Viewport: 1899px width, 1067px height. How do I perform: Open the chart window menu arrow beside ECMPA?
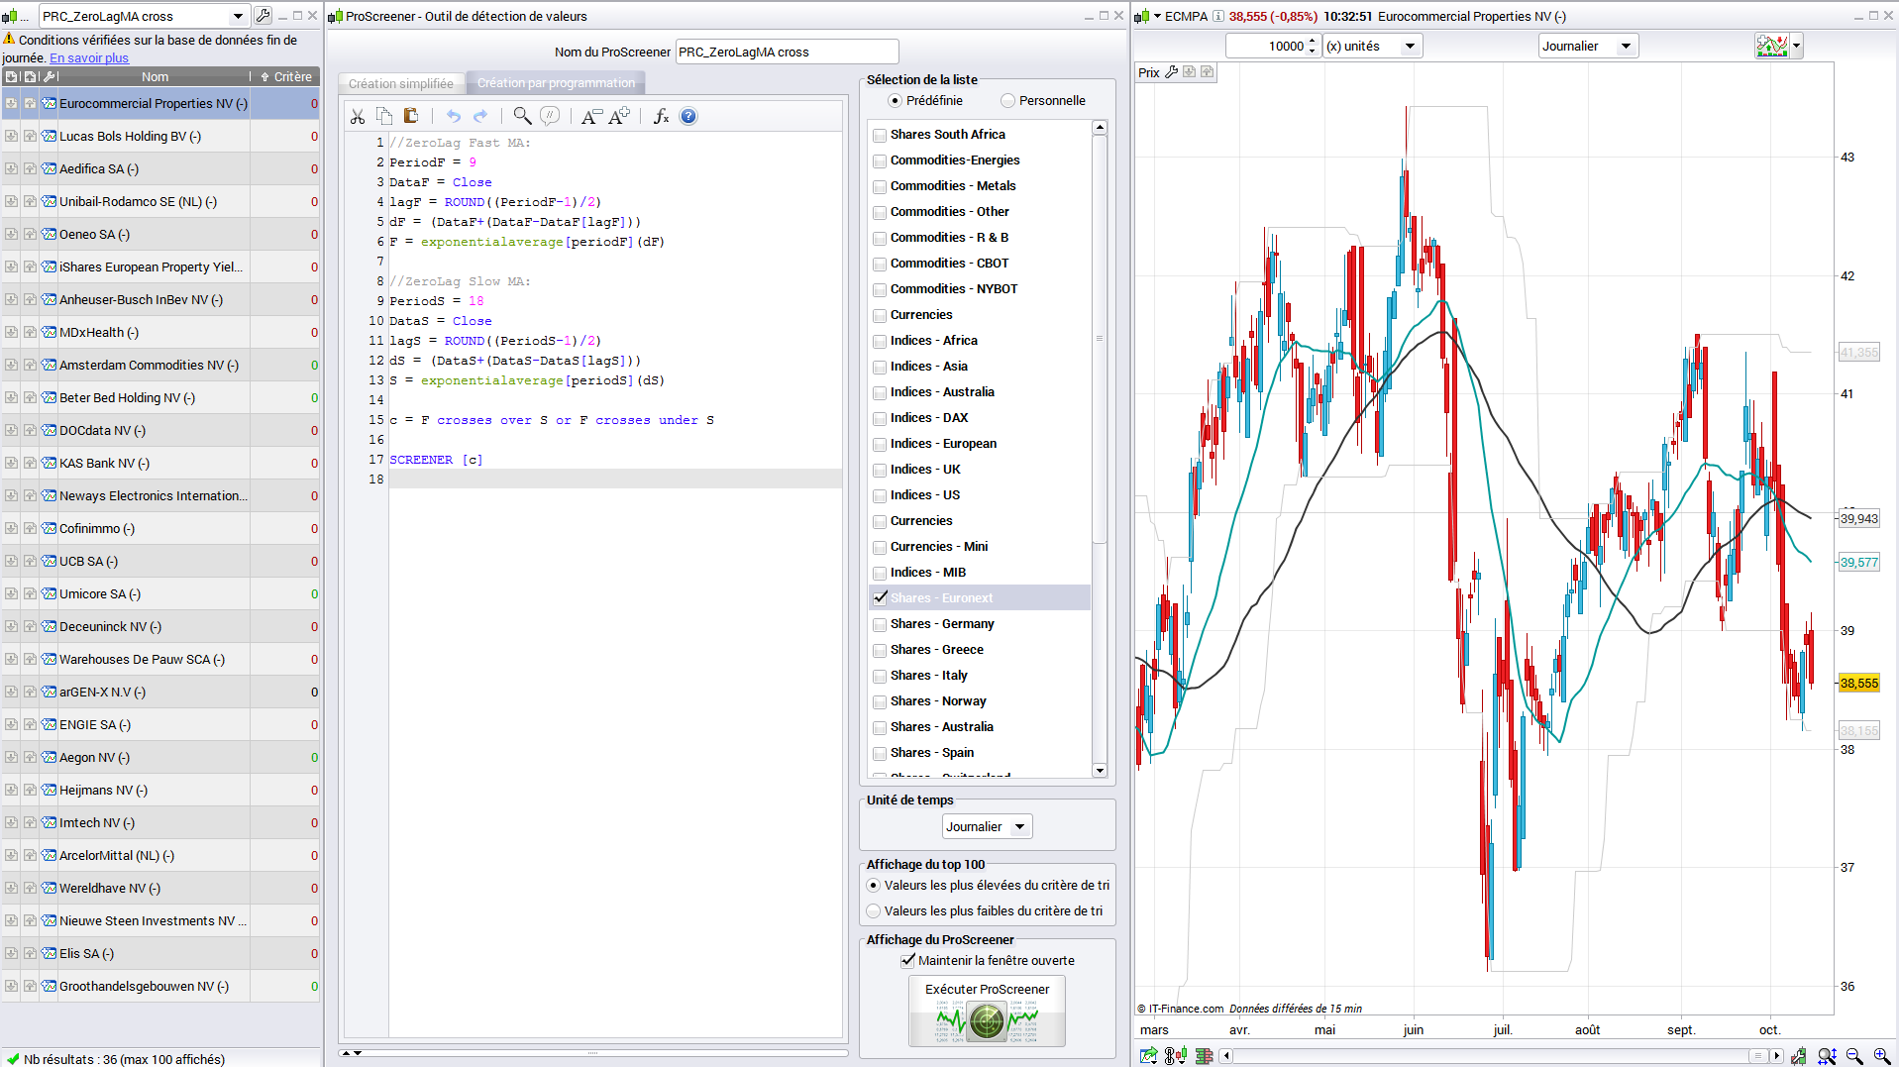coord(1157,16)
